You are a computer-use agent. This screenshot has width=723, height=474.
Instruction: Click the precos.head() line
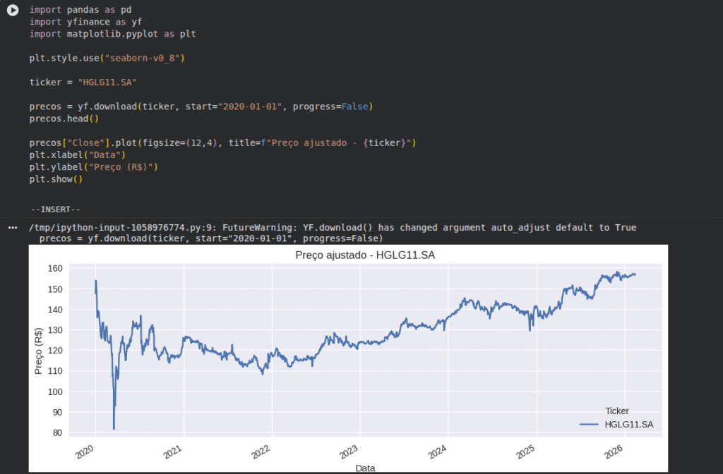64,119
